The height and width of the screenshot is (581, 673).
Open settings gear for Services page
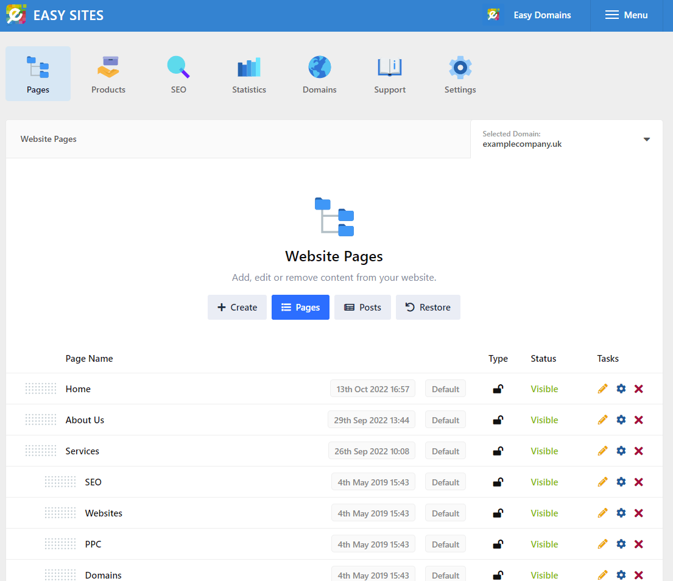click(621, 451)
